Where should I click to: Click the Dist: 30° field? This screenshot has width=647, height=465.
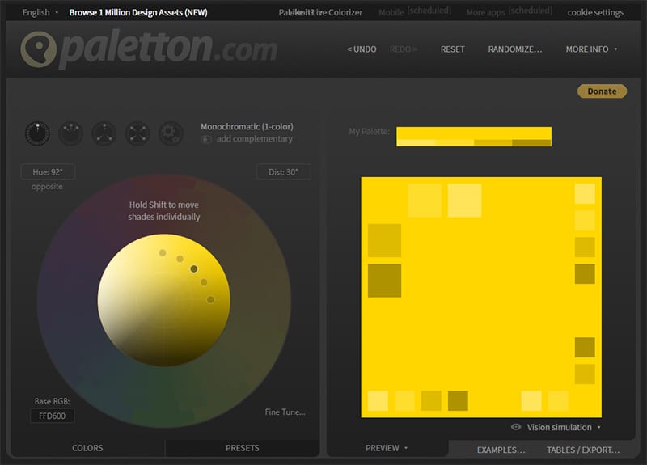click(284, 172)
